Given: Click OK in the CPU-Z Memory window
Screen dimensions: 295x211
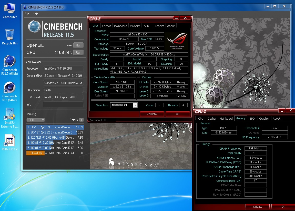Looking at the screenshot, I should click(283, 207).
